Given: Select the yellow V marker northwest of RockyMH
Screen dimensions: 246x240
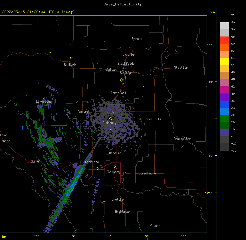Looking at the screenshot, I should tap(50, 52).
